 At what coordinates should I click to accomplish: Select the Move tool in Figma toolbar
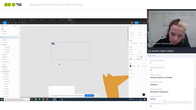click(x=5, y=23)
